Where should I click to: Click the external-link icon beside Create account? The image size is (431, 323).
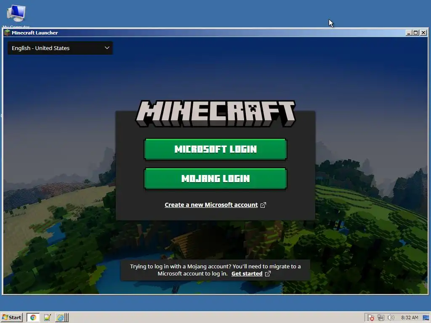[263, 205]
